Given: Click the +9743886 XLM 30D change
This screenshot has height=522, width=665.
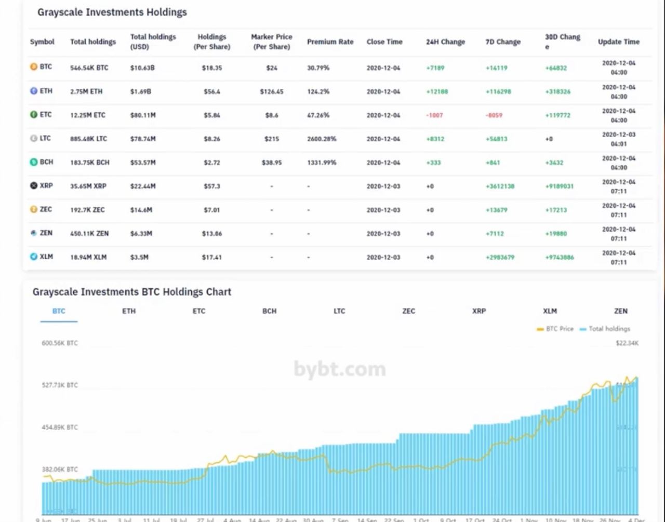Looking at the screenshot, I should [560, 257].
